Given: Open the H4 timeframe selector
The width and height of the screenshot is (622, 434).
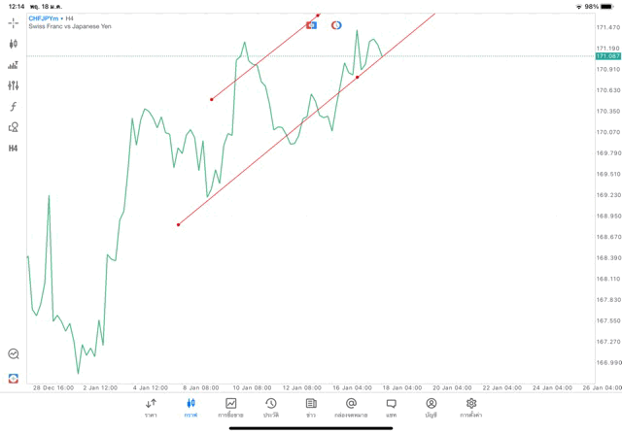Looking at the screenshot, I should 14,149.
